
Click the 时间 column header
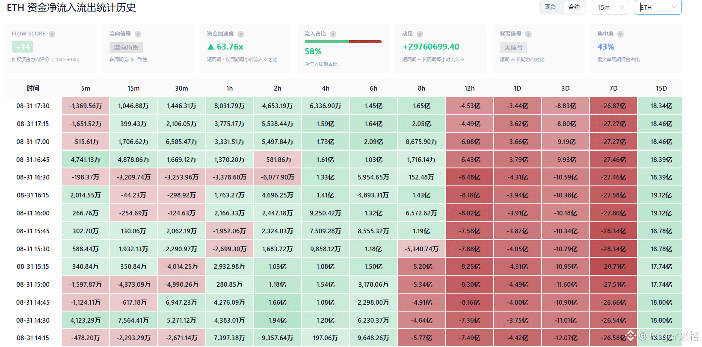tap(33, 88)
